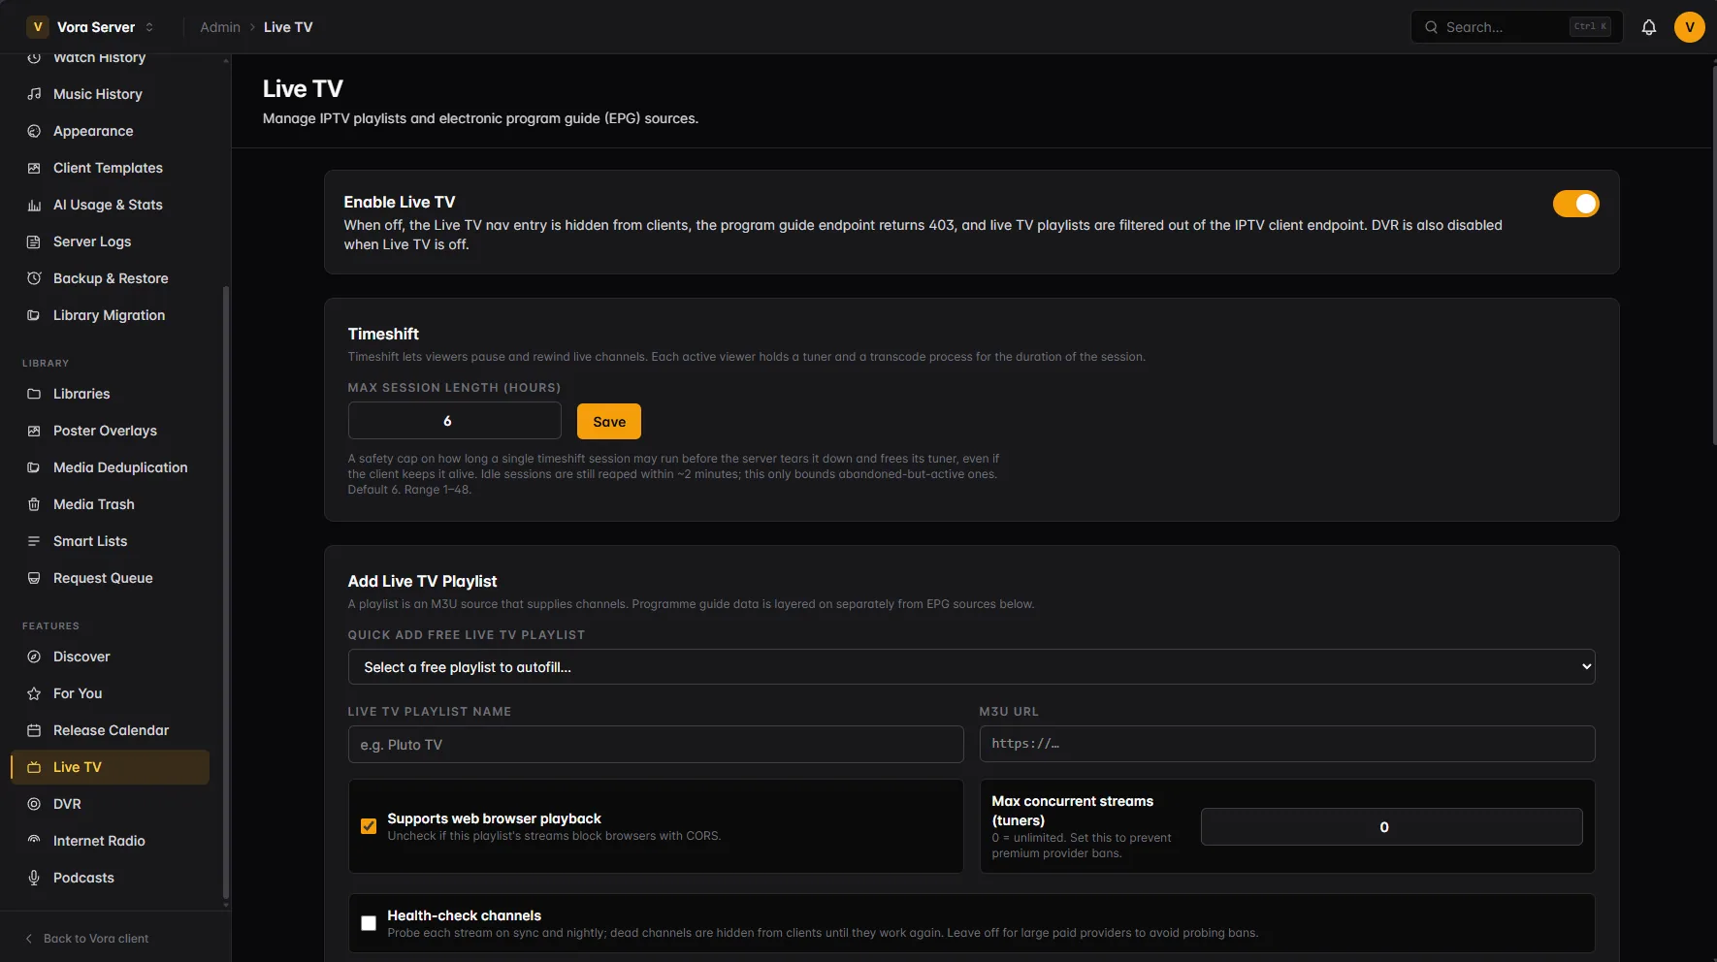The width and height of the screenshot is (1717, 962).
Task: Go to Media Deduplication
Action: pyautogui.click(x=110, y=467)
